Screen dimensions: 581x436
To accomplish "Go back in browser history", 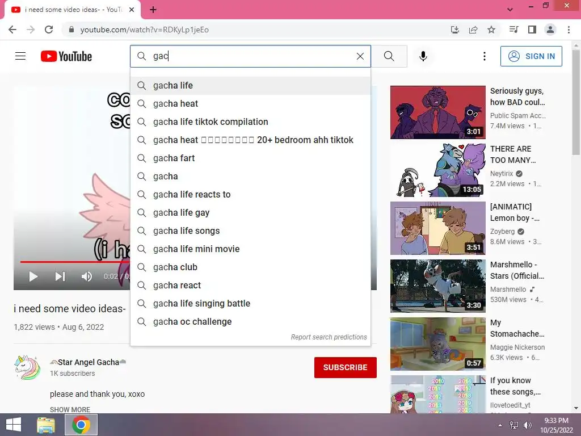I will [12, 30].
